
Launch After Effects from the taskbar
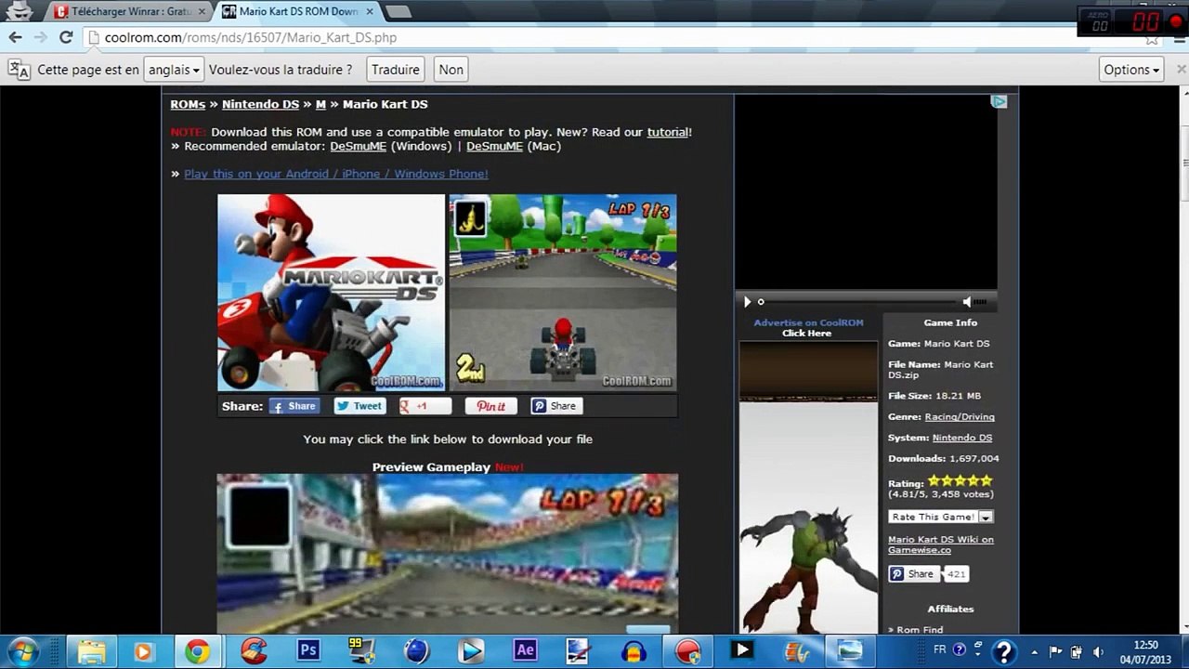(525, 651)
